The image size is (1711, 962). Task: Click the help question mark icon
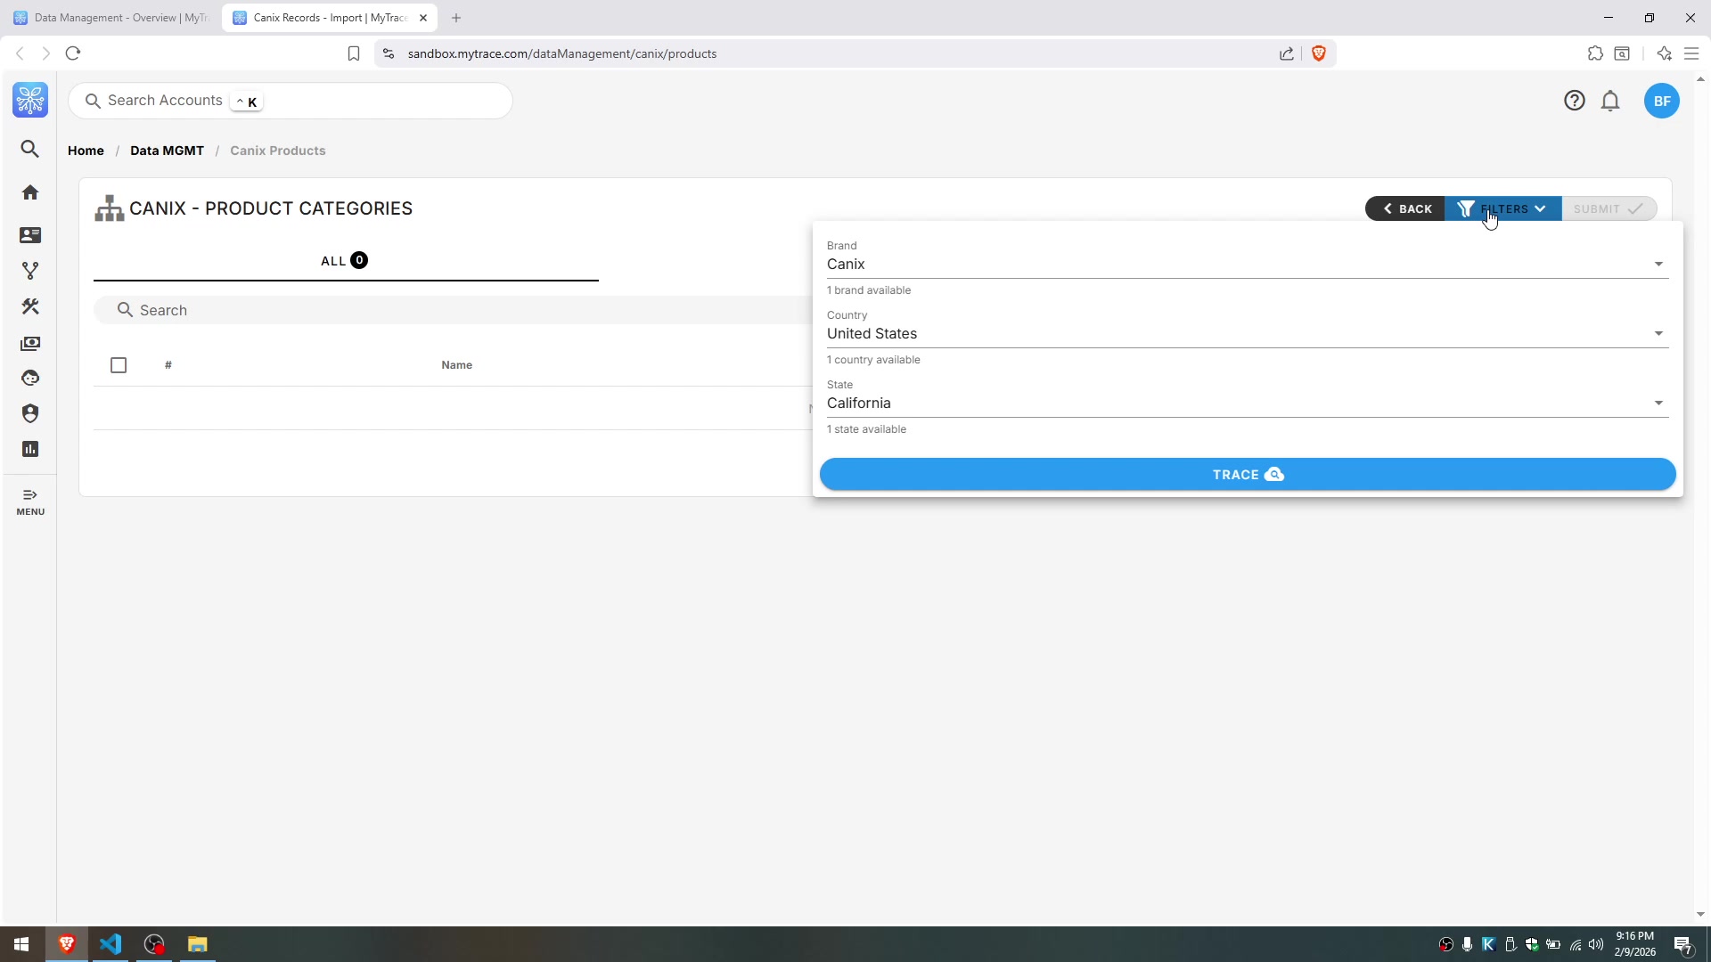pyautogui.click(x=1575, y=101)
